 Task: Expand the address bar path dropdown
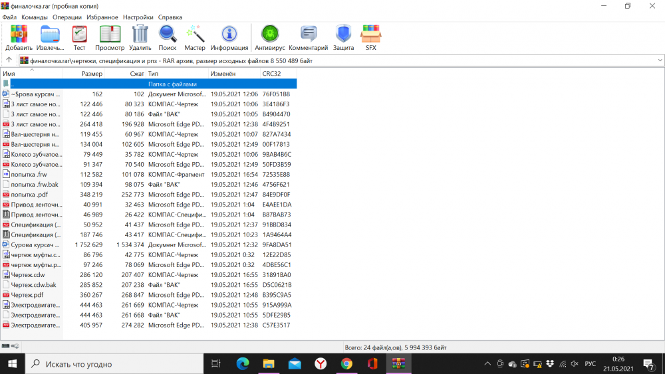click(x=660, y=60)
